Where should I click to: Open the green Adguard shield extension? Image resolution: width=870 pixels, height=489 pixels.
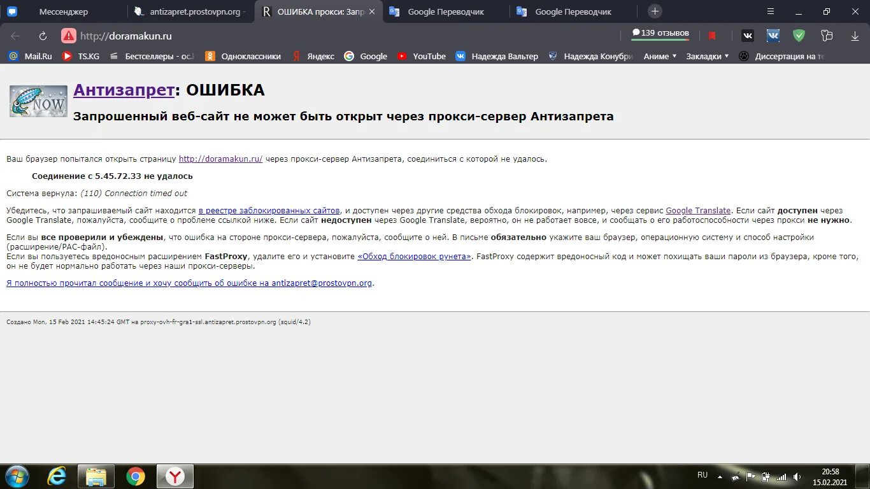[x=799, y=36]
